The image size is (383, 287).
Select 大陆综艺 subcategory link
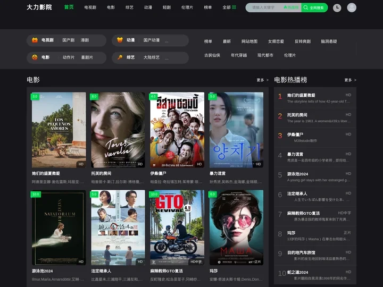click(x=152, y=57)
